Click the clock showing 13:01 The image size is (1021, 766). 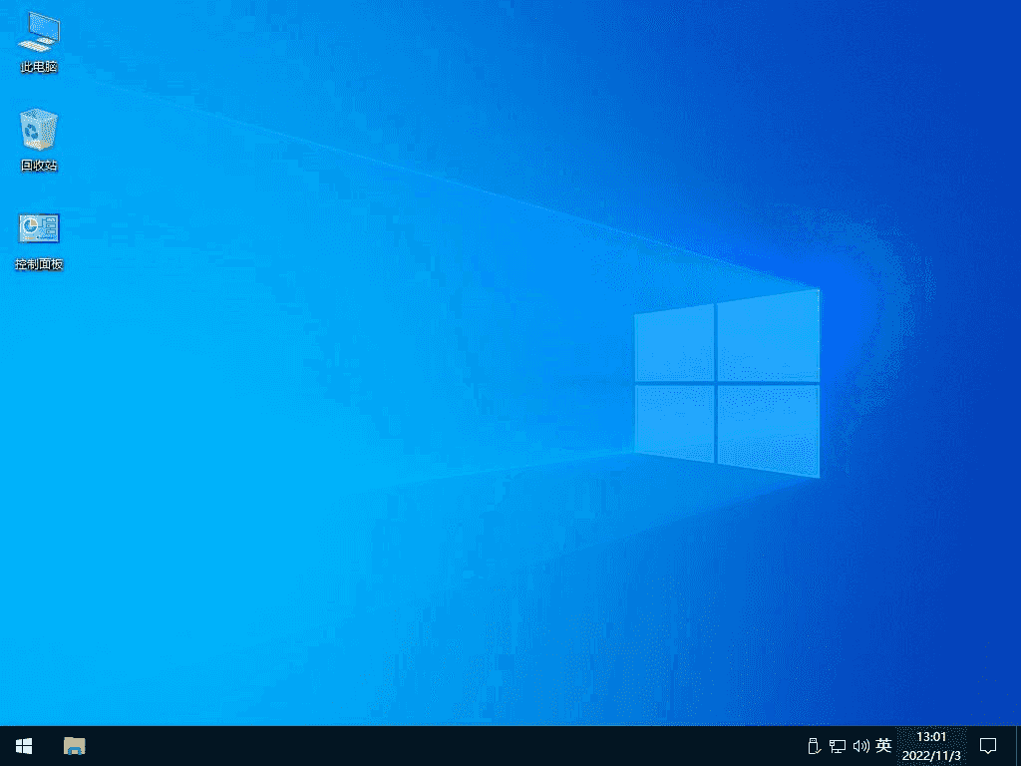(932, 738)
